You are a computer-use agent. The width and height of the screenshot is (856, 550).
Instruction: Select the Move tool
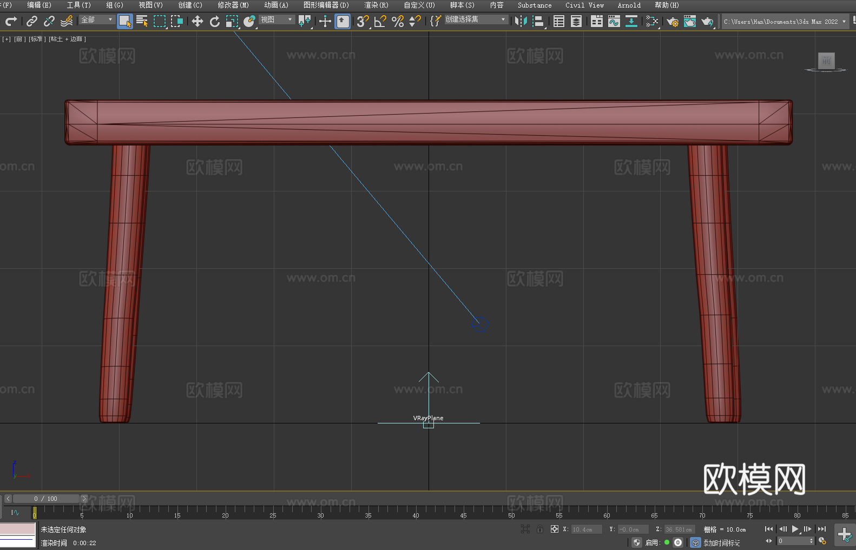coord(197,21)
